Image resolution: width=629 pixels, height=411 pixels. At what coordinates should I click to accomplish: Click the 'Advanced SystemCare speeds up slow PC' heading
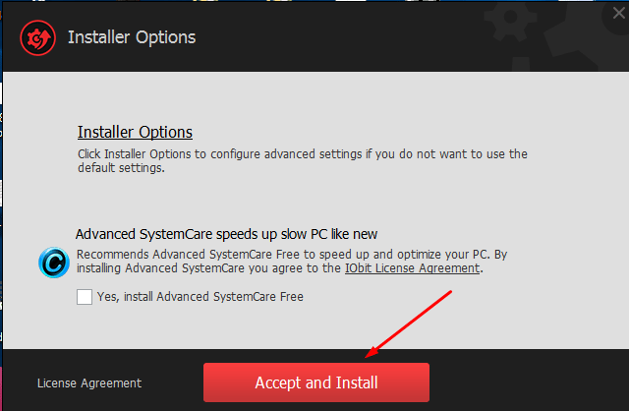pos(227,234)
